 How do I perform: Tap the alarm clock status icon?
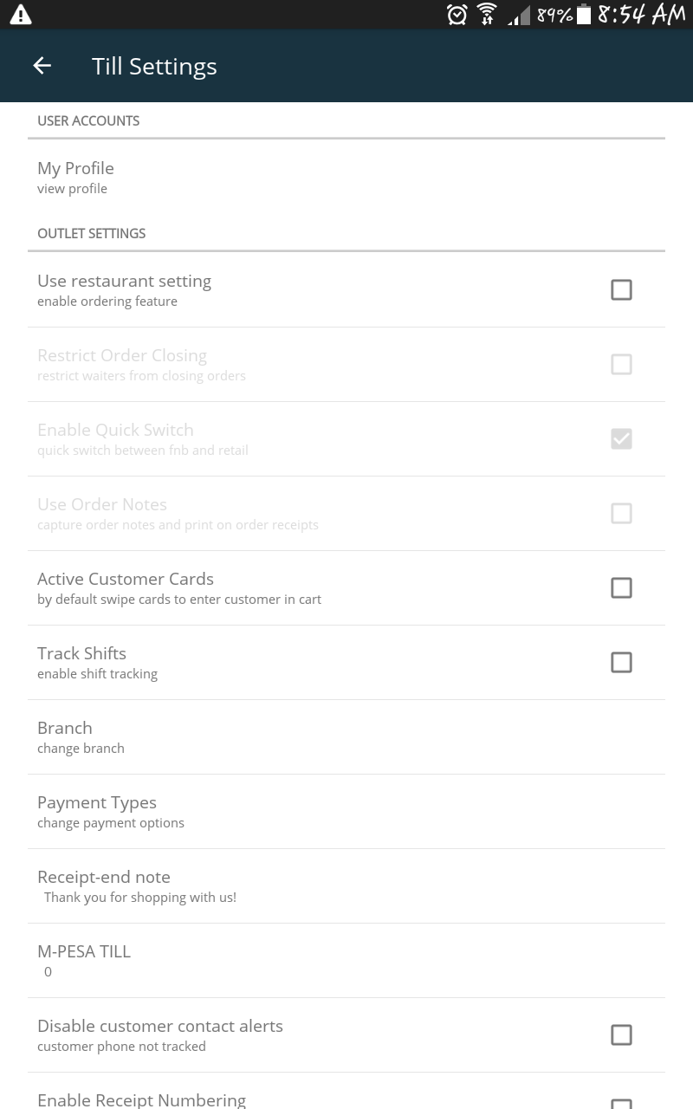457,15
